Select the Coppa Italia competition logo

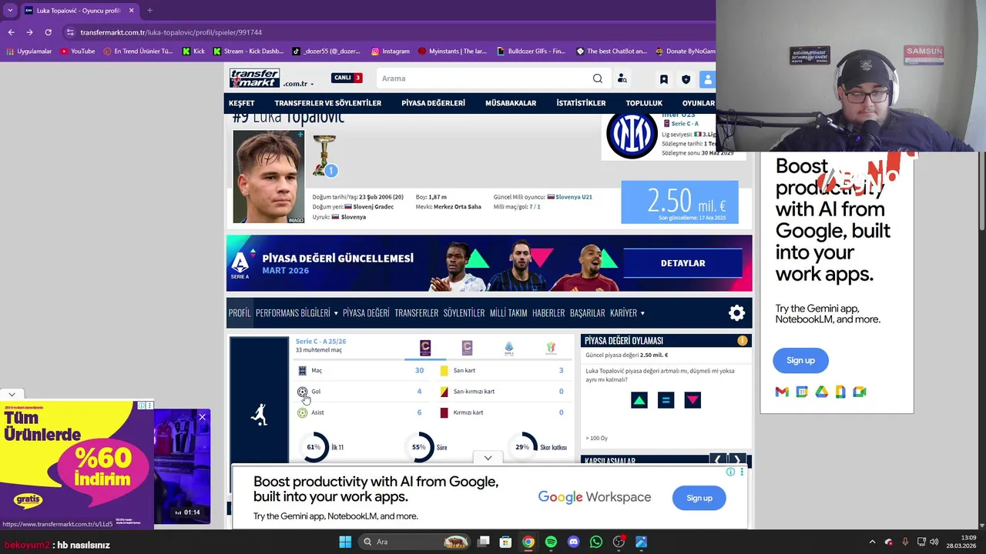(x=551, y=349)
